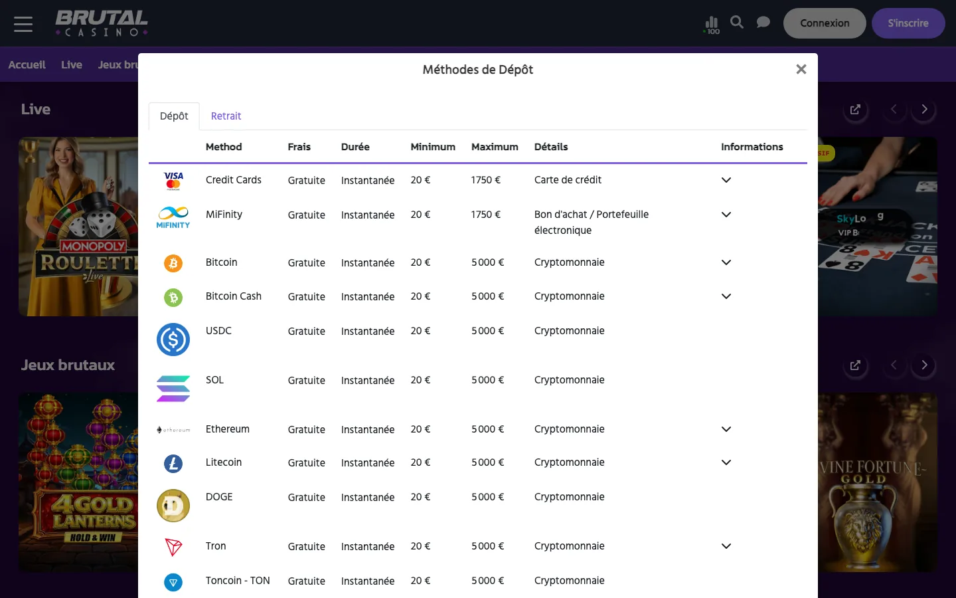Click the S'inscrire button
Screen dimensions: 956x598
pos(908,23)
